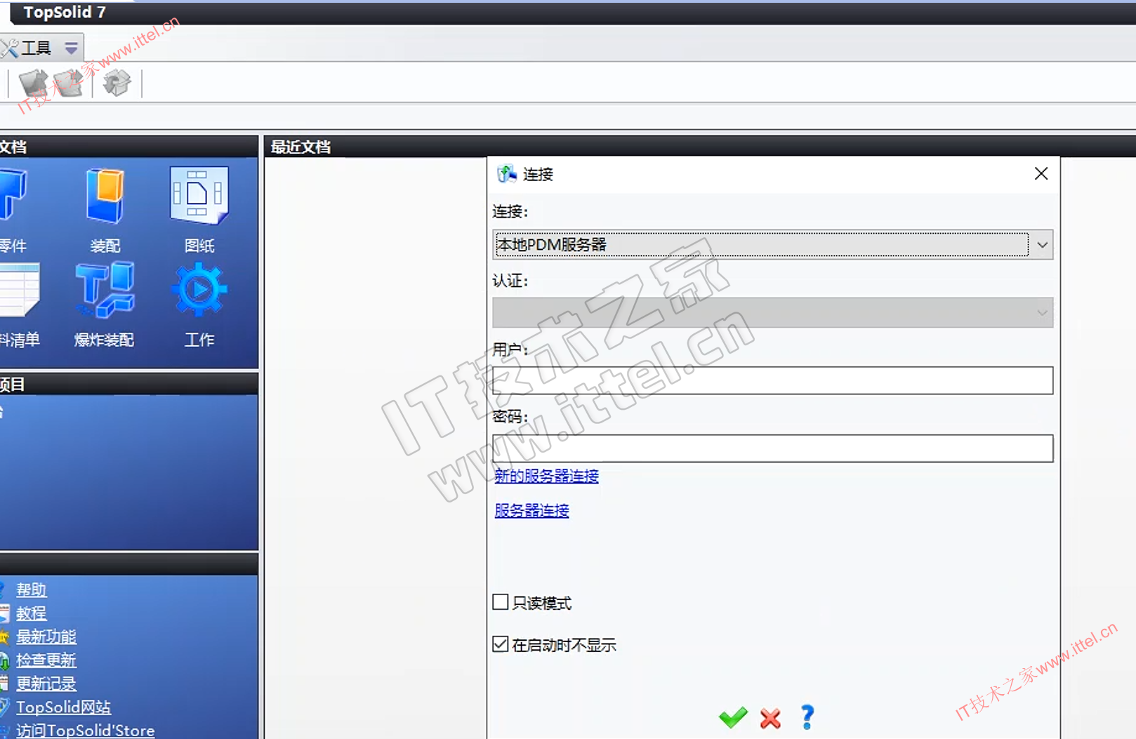Image resolution: width=1136 pixels, height=739 pixels.
Task: Open the 工具 tools menu
Action: [35, 48]
